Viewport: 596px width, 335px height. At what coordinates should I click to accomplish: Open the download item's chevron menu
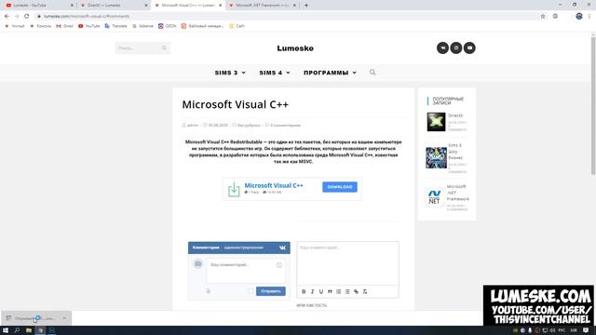tap(64, 318)
